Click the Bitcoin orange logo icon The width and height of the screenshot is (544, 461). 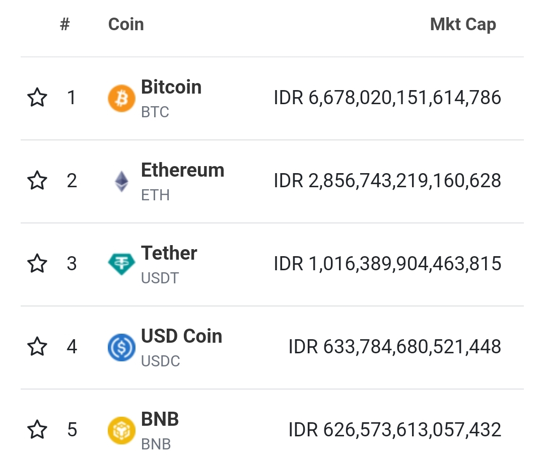point(121,98)
